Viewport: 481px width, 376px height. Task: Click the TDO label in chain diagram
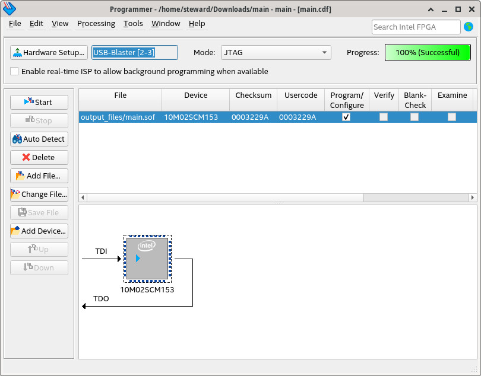click(101, 299)
